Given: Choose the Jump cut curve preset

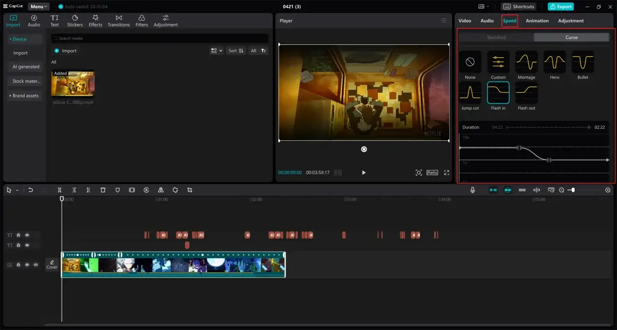Looking at the screenshot, I should (470, 92).
